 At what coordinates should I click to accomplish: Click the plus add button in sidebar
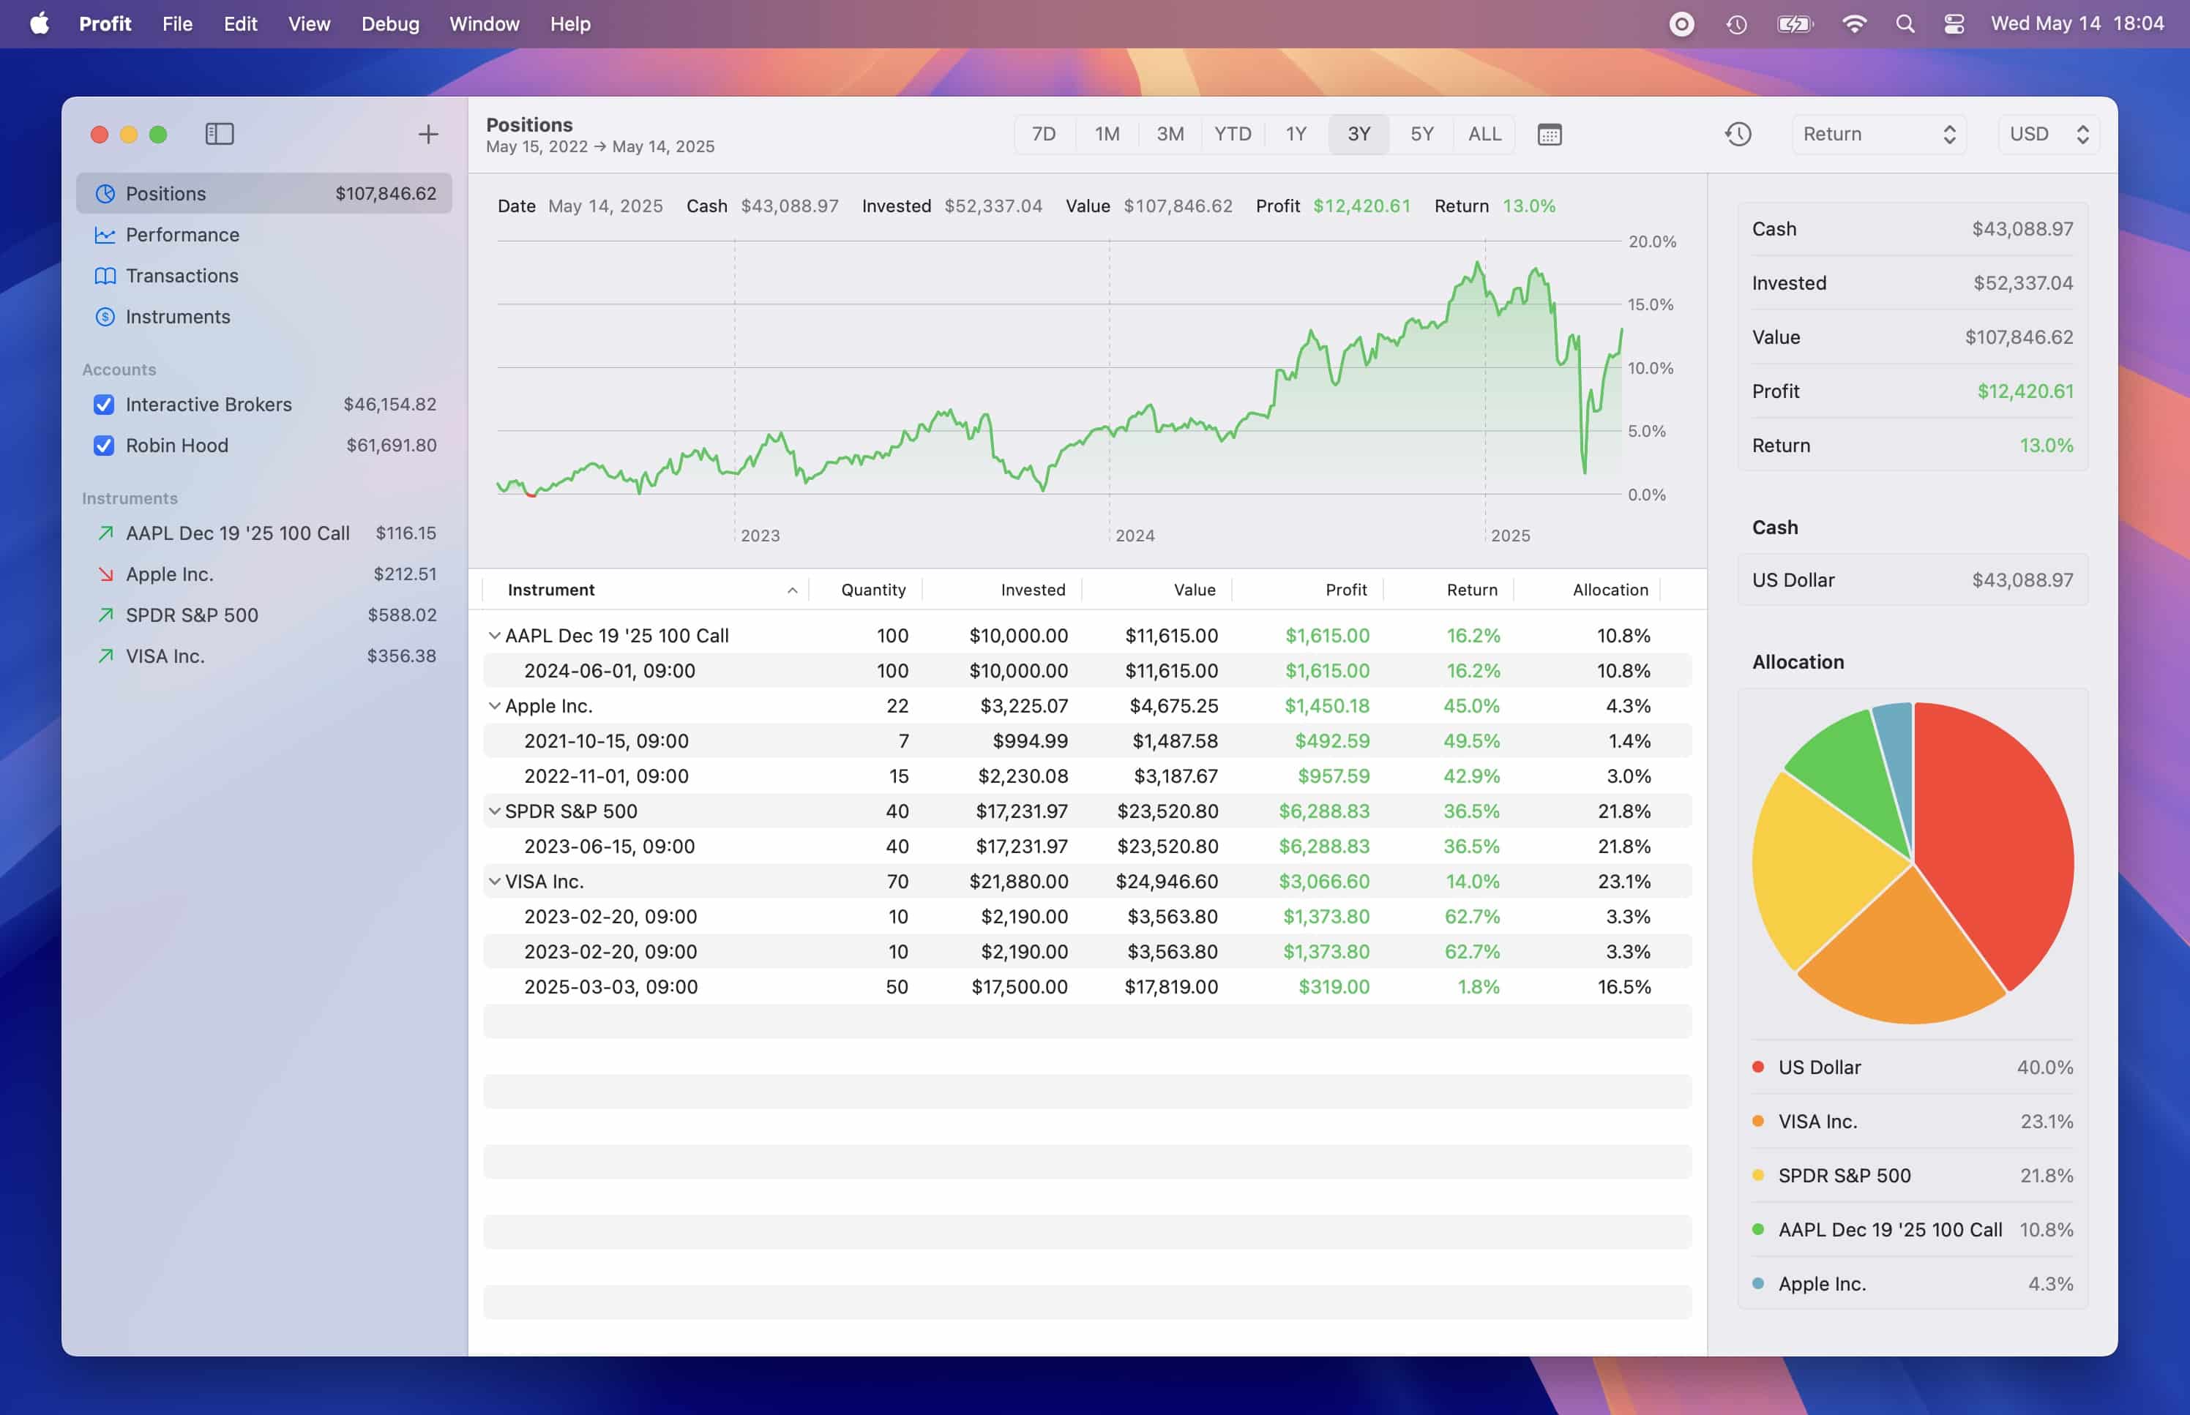428,134
